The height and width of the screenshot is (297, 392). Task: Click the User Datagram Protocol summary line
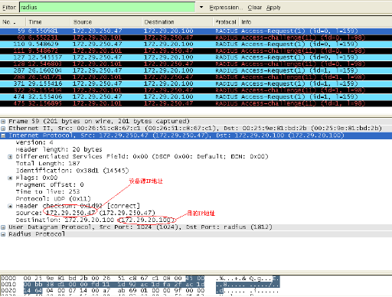[140, 227]
